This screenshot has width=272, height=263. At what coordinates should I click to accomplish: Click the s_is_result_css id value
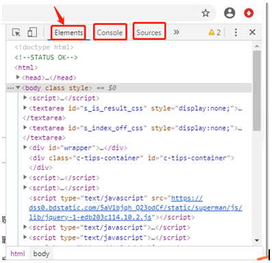[113, 108]
